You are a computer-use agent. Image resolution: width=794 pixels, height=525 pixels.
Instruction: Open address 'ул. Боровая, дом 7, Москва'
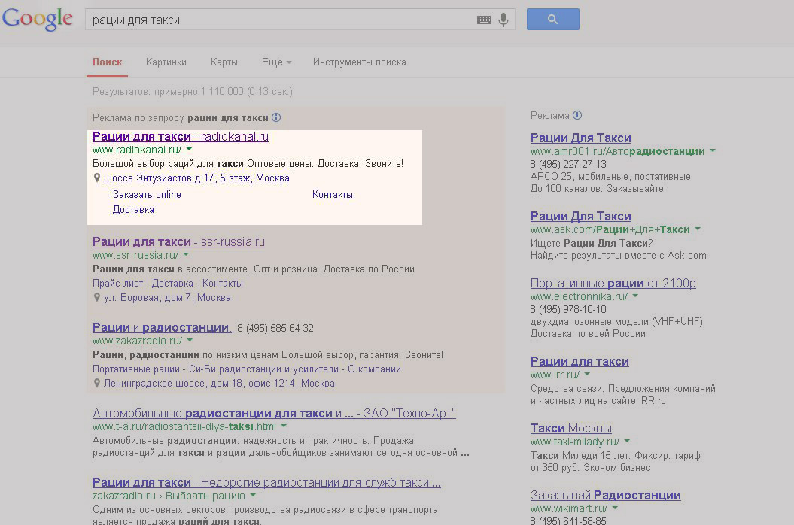[167, 297]
